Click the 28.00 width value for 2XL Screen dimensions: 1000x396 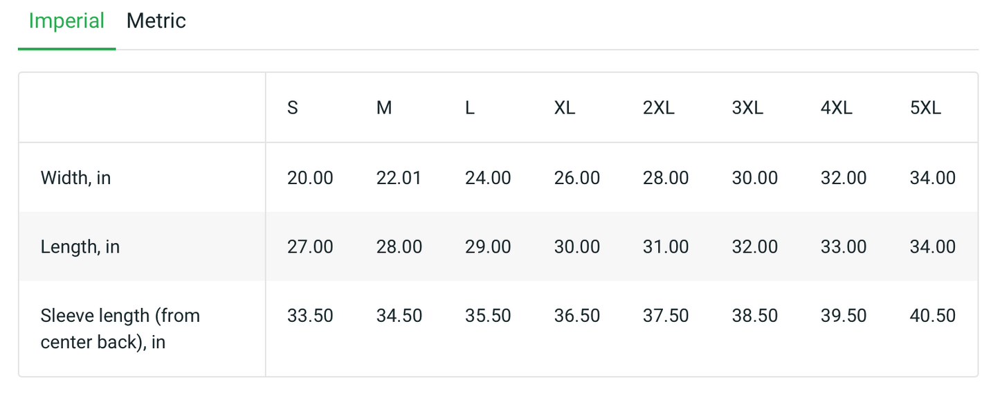tap(666, 178)
